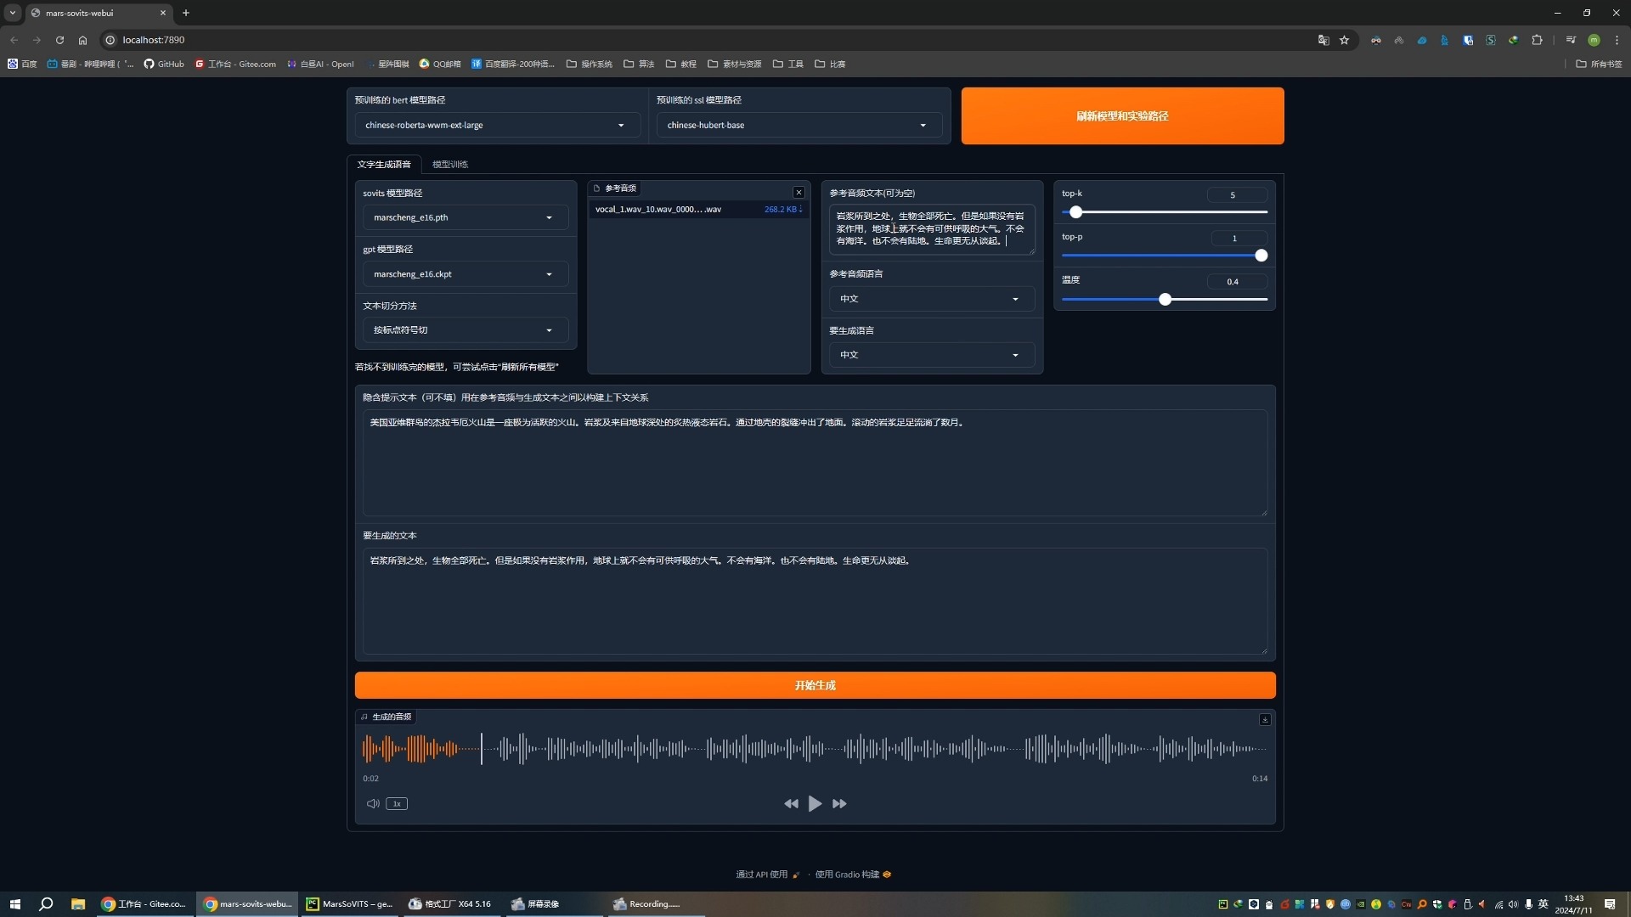1631x917 pixels.
Task: Go to browser home page
Action: coord(82,40)
